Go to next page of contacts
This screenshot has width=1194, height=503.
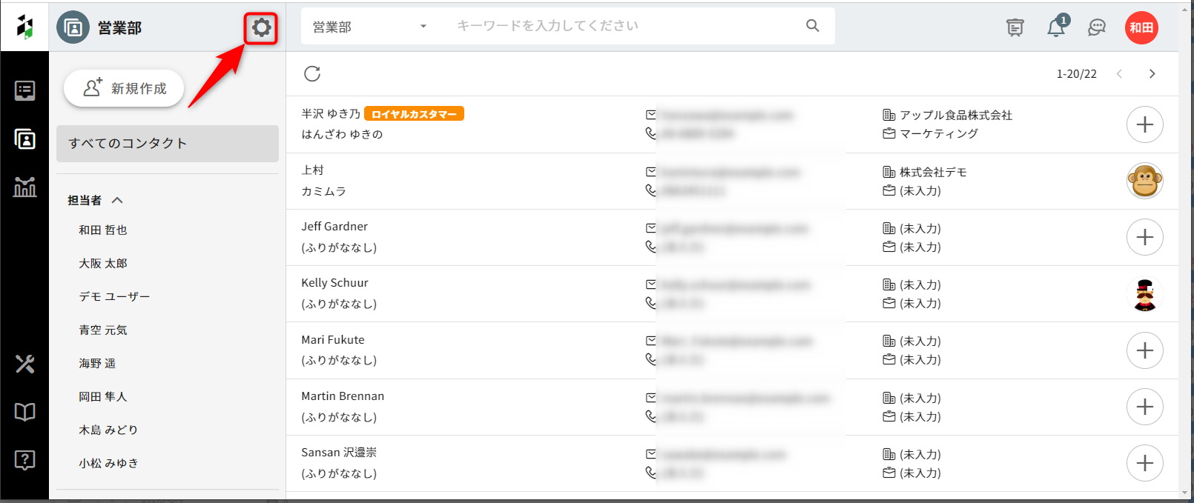[1152, 73]
